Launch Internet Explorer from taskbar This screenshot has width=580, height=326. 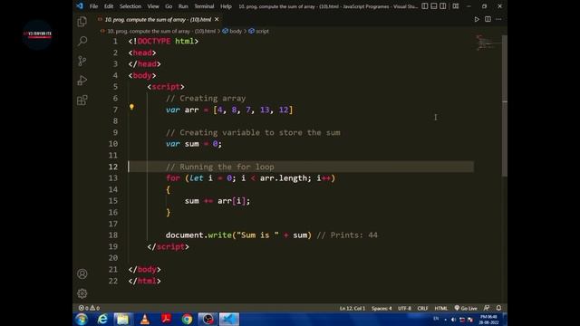coord(102,319)
